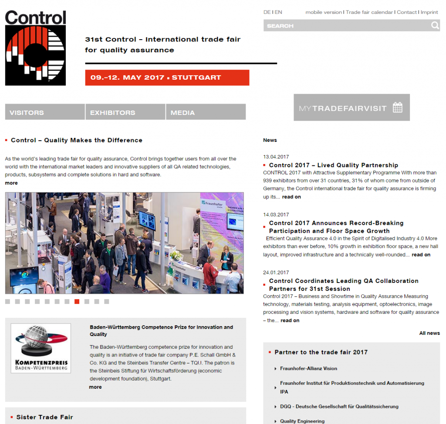The image size is (446, 424).
Task: Click the calendar icon on MyTradeFairVisit
Action: pos(397,108)
